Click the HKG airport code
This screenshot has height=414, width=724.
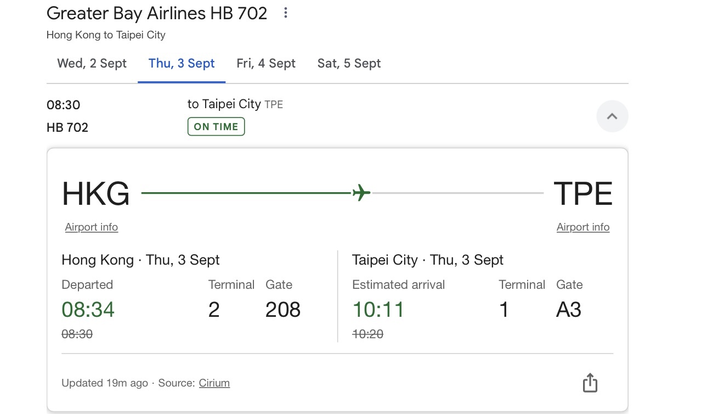pyautogui.click(x=96, y=194)
